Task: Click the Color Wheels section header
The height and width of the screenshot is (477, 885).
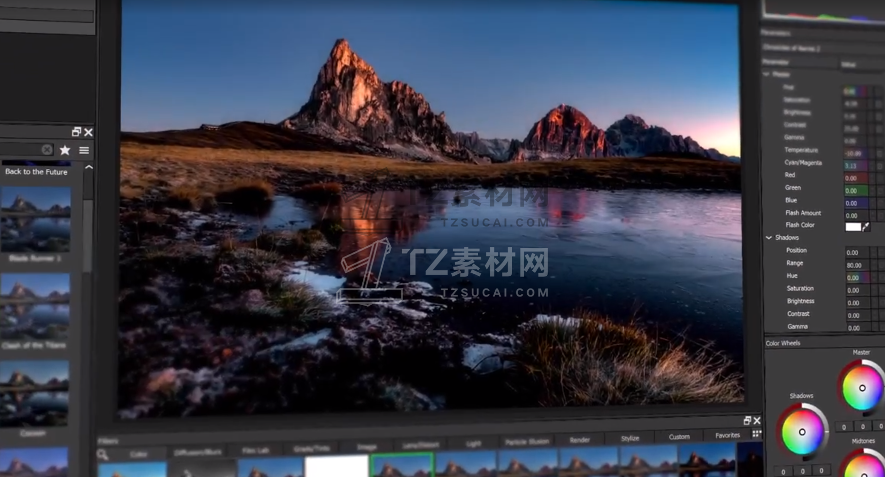Action: click(783, 343)
